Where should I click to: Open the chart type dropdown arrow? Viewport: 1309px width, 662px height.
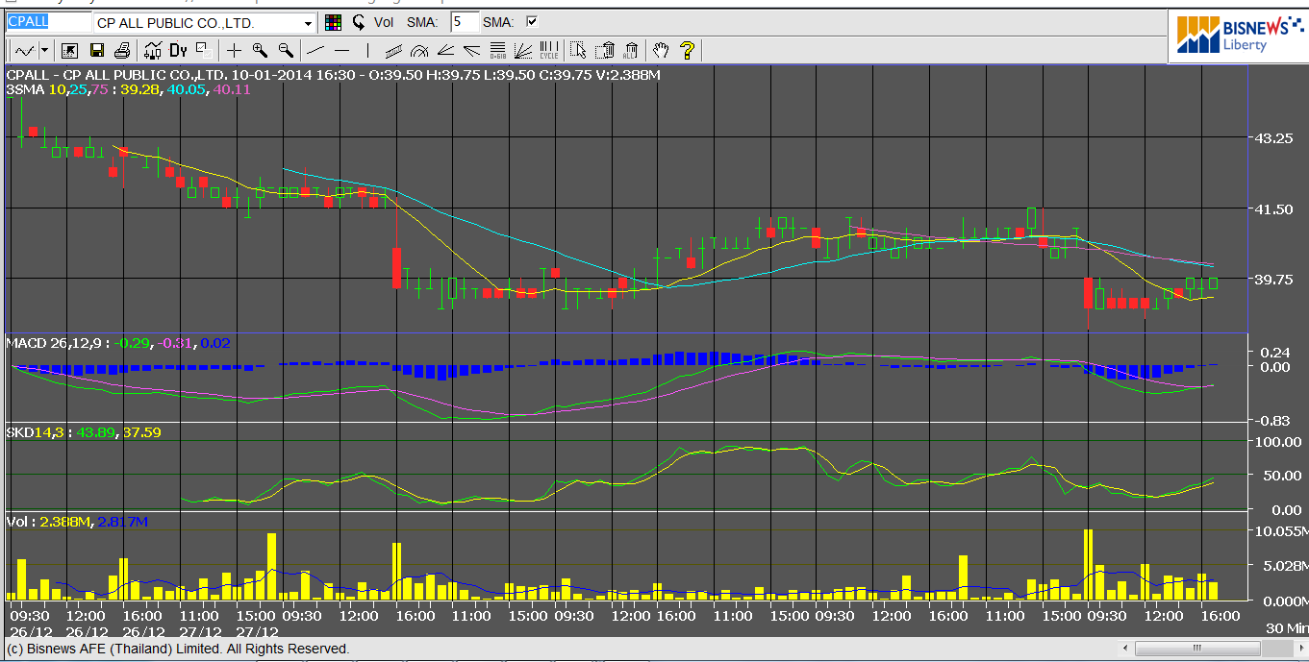pos(44,50)
